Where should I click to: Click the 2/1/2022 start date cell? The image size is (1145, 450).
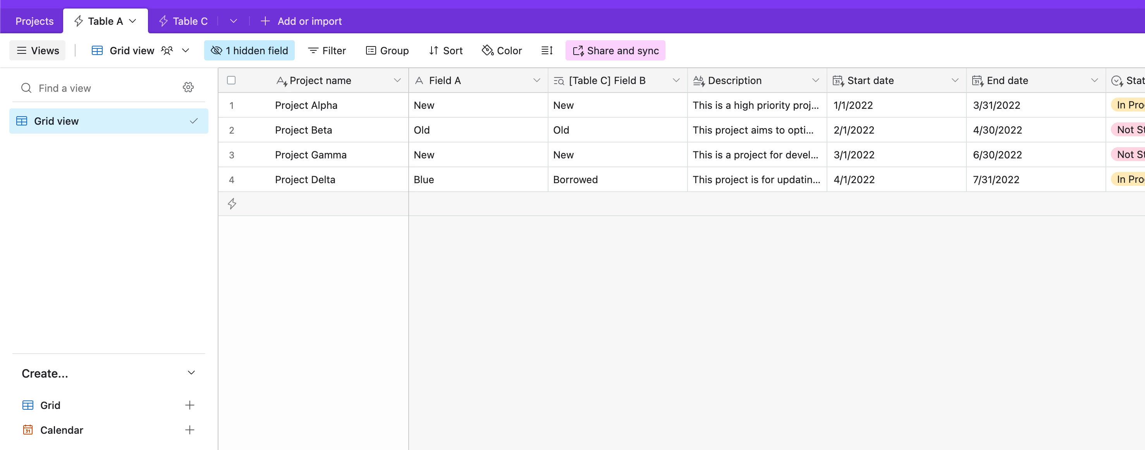pos(897,130)
